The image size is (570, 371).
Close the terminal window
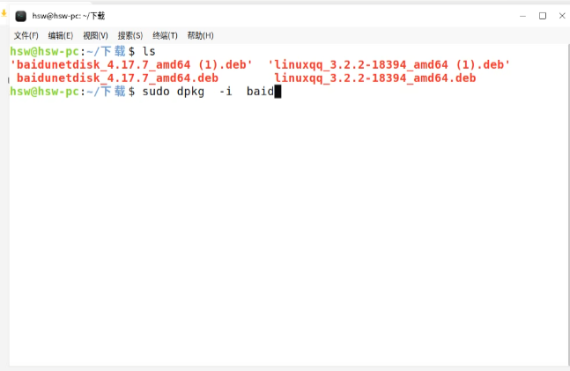[x=562, y=16]
